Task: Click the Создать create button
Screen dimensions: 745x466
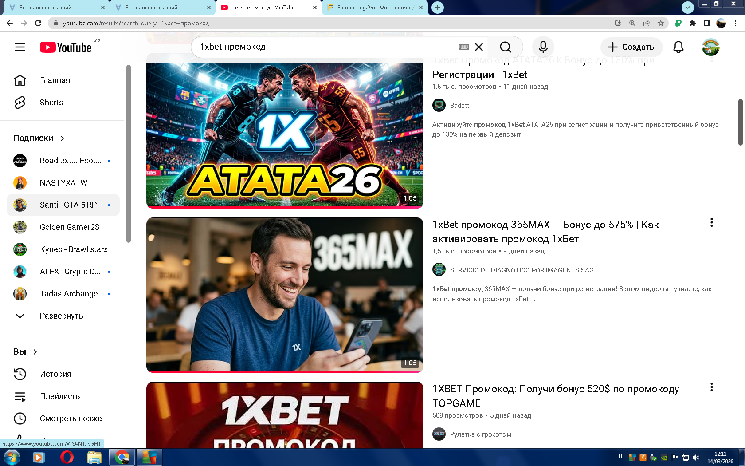Action: [631, 47]
